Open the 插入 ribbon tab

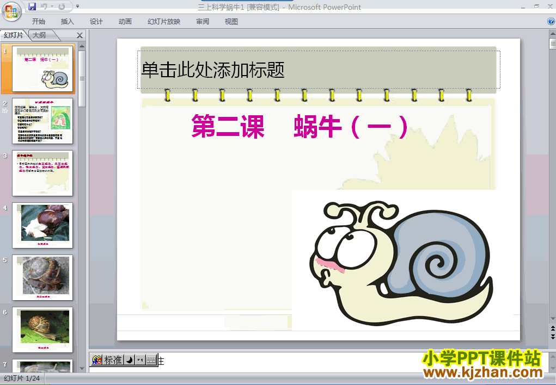tap(68, 22)
